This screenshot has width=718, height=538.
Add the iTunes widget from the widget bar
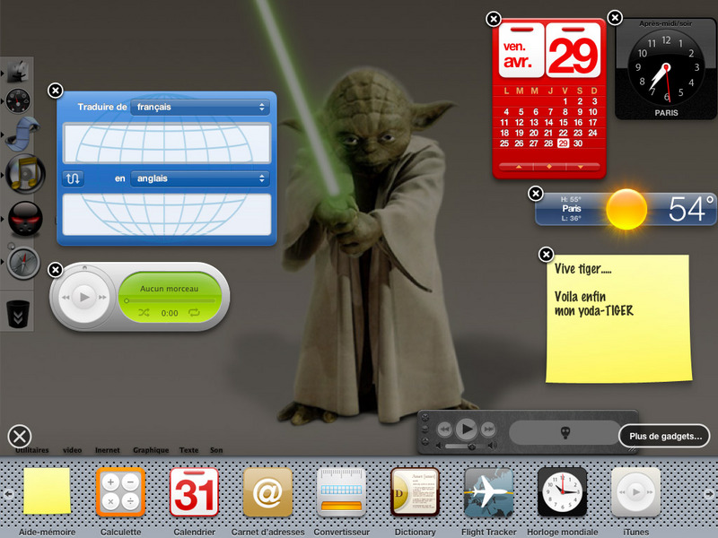point(636,491)
